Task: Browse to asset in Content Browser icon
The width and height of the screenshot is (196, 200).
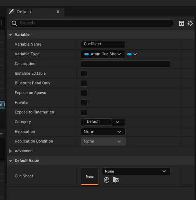Action: tap(116, 180)
